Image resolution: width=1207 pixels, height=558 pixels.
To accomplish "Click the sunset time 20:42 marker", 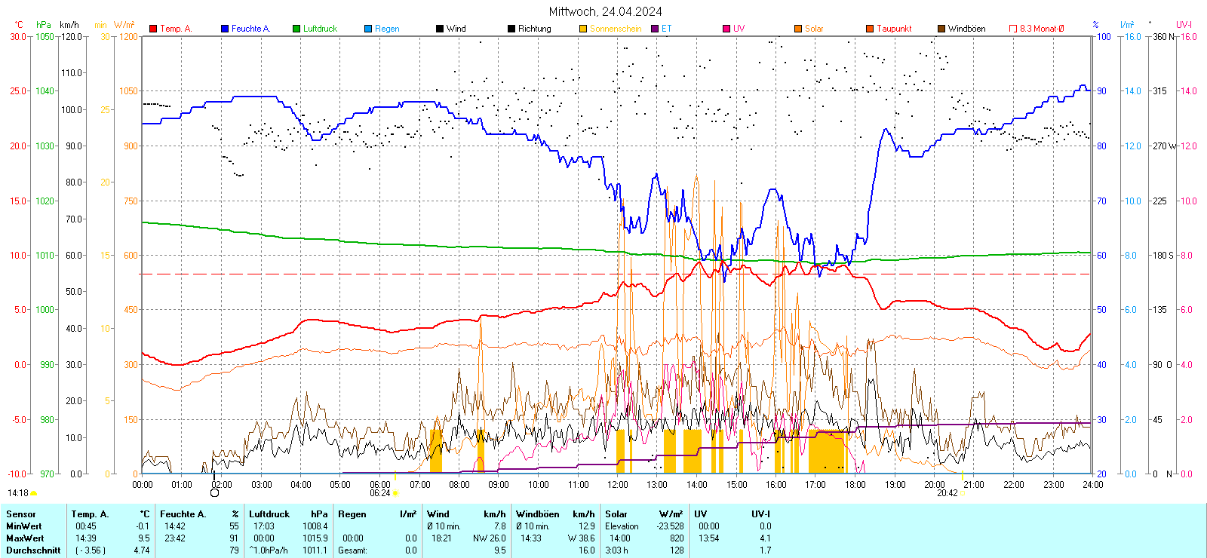I will (947, 493).
